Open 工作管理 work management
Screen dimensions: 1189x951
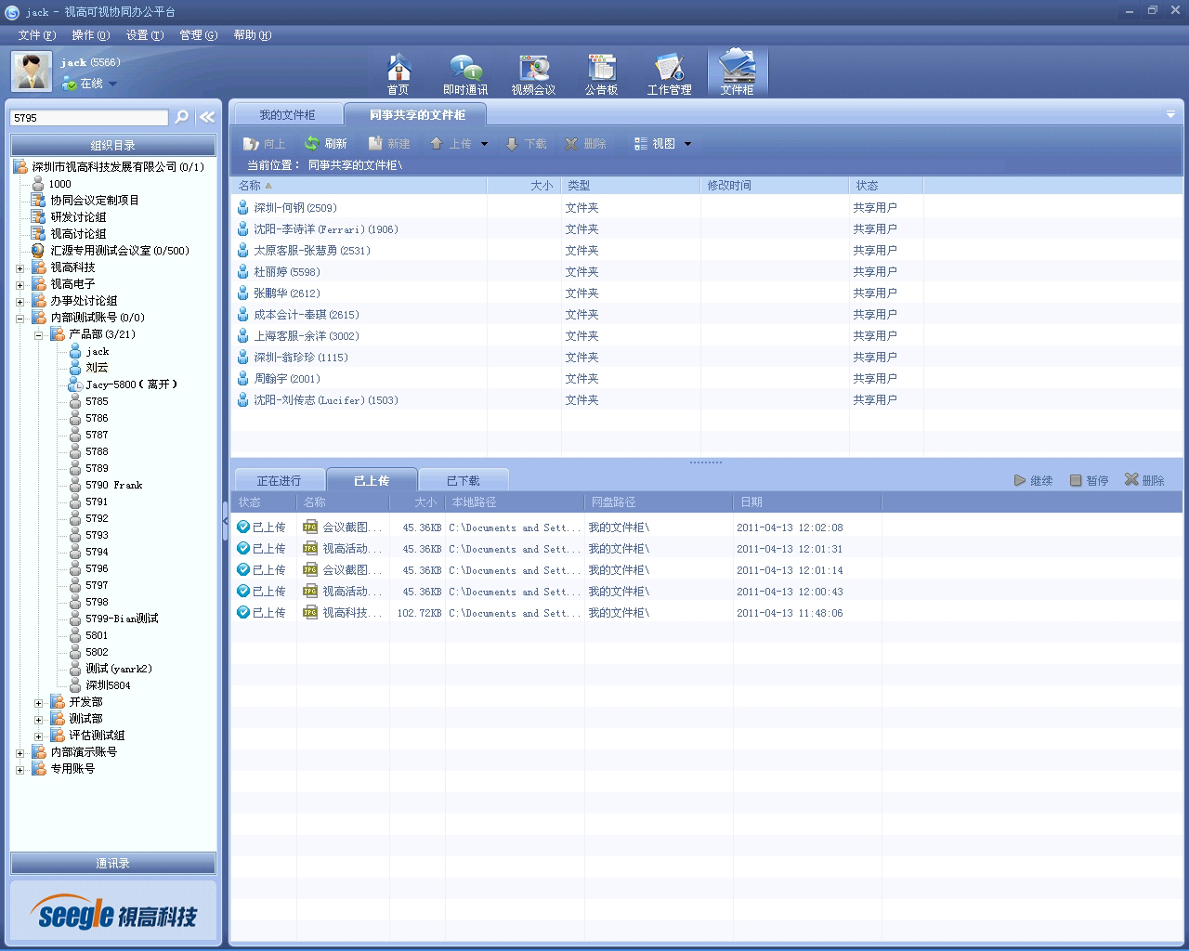pos(669,73)
